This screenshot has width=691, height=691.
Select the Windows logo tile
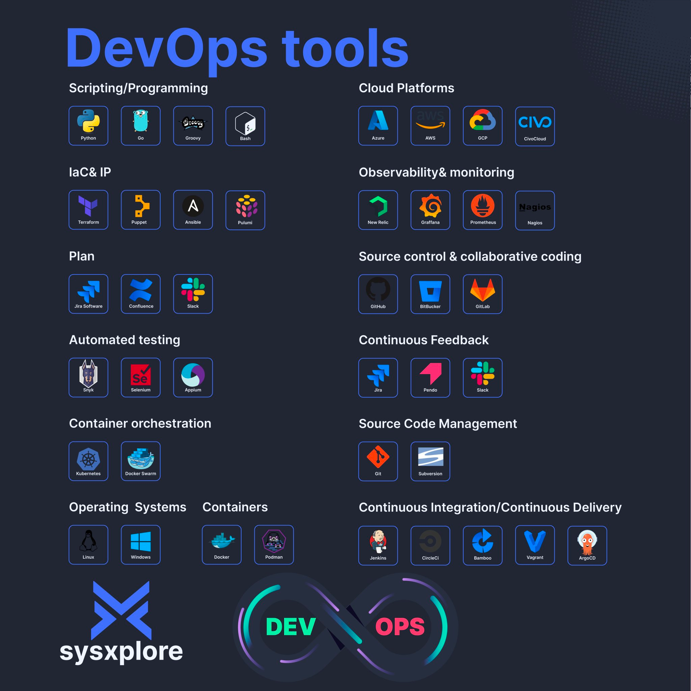coord(141,545)
